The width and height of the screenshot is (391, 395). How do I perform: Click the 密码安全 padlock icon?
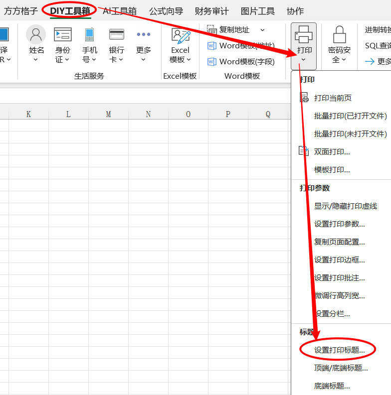[339, 35]
